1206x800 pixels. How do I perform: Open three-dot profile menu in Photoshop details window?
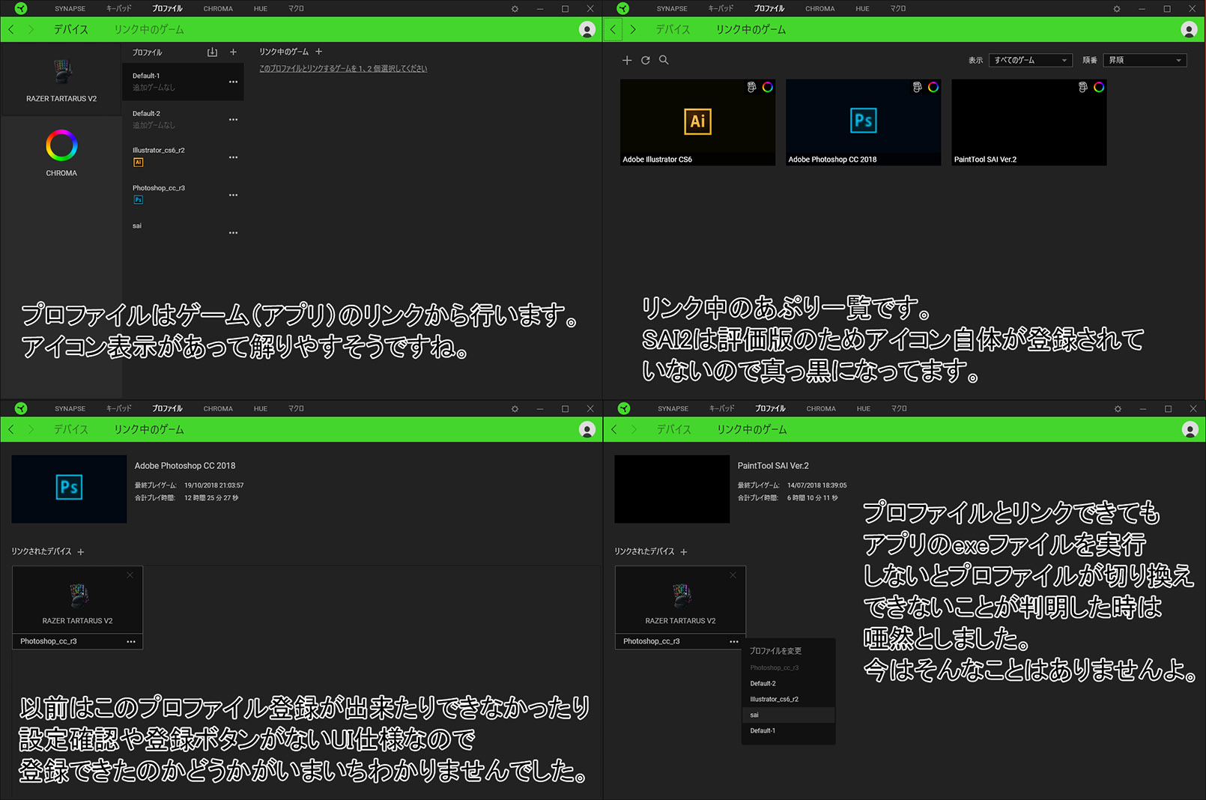point(131,641)
